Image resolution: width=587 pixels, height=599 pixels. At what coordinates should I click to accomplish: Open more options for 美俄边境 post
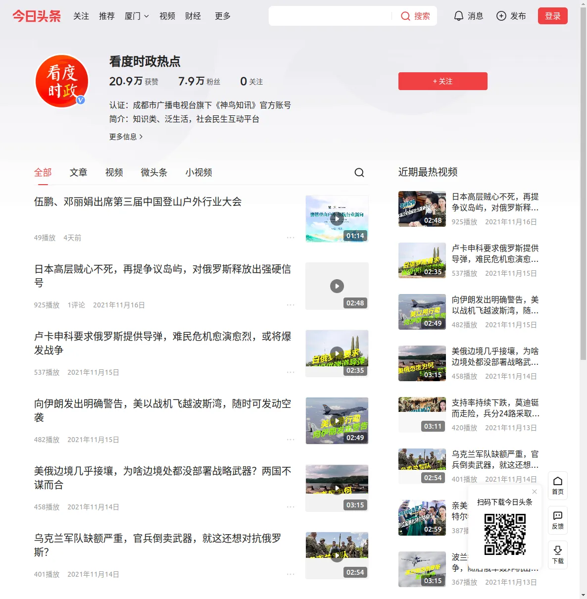(x=291, y=507)
